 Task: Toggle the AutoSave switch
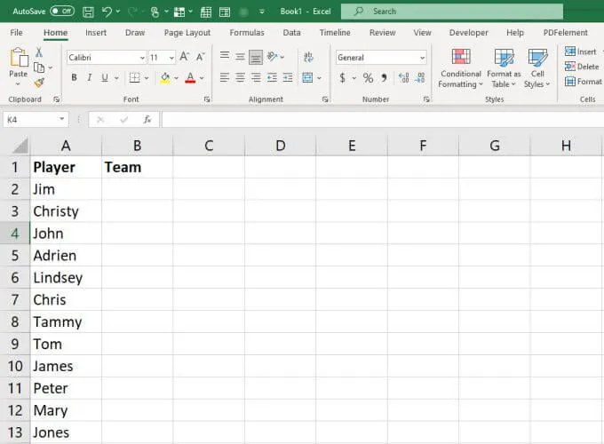click(x=61, y=12)
